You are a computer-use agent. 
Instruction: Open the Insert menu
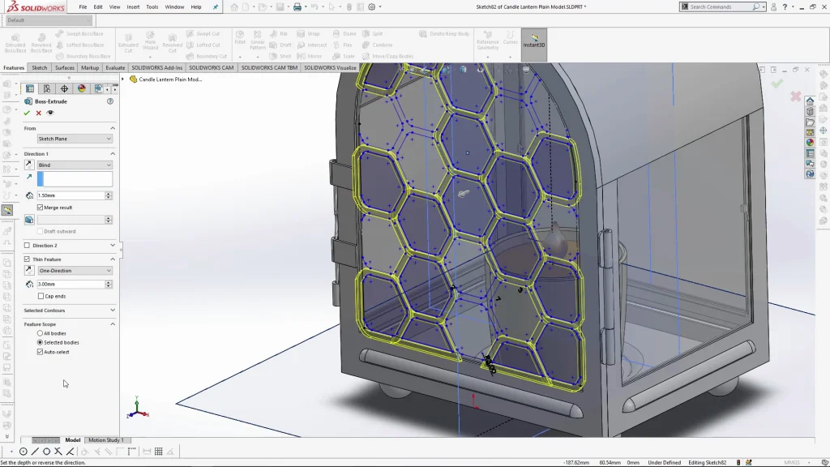133,6
